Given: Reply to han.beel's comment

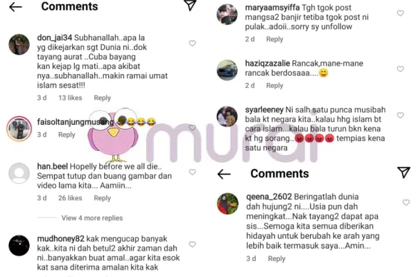Looking at the screenshot, I should [102, 198].
